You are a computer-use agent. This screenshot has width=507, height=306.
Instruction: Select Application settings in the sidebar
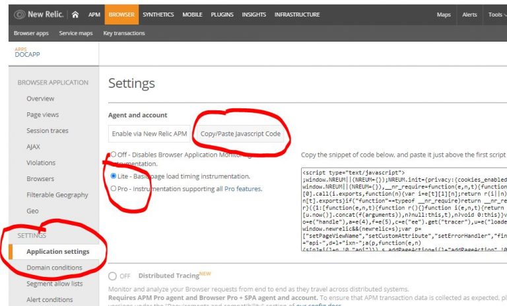tap(58, 252)
